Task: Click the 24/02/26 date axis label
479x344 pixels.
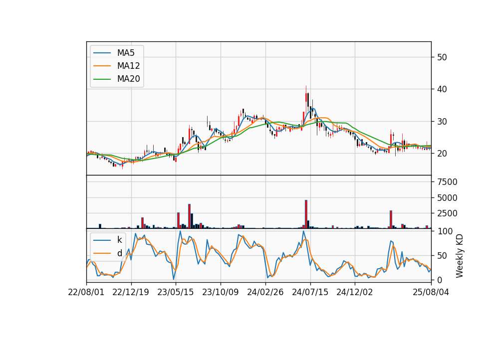Action: point(265,292)
